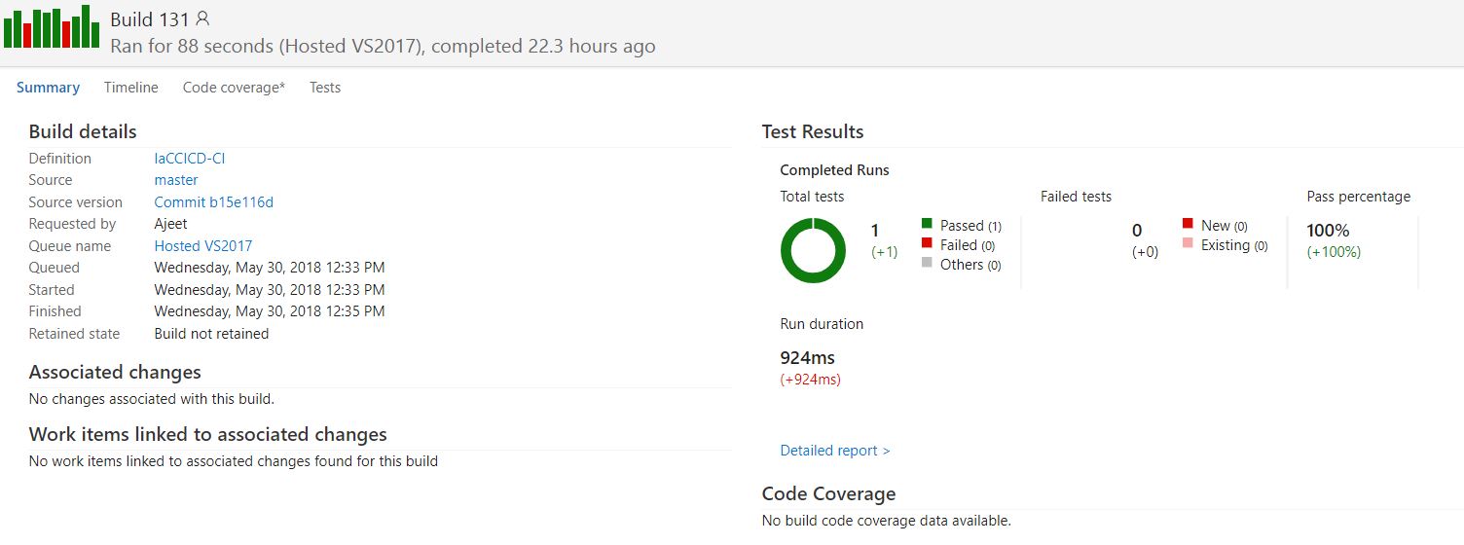
Task: Open the IaCCICD-CI definition link
Action: point(190,159)
